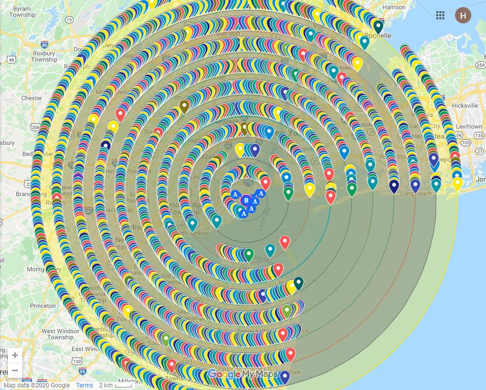
Task: Click the Google My Maps logo at the bottom
Action: [243, 373]
